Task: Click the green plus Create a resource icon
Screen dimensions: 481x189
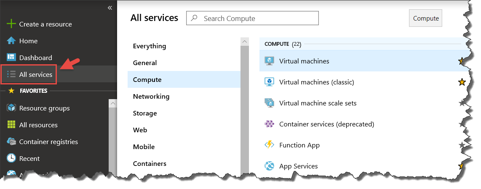Action: [x=11, y=24]
